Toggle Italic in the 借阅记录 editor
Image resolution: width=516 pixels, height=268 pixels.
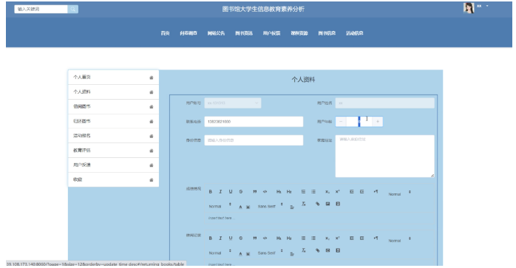[220, 238]
